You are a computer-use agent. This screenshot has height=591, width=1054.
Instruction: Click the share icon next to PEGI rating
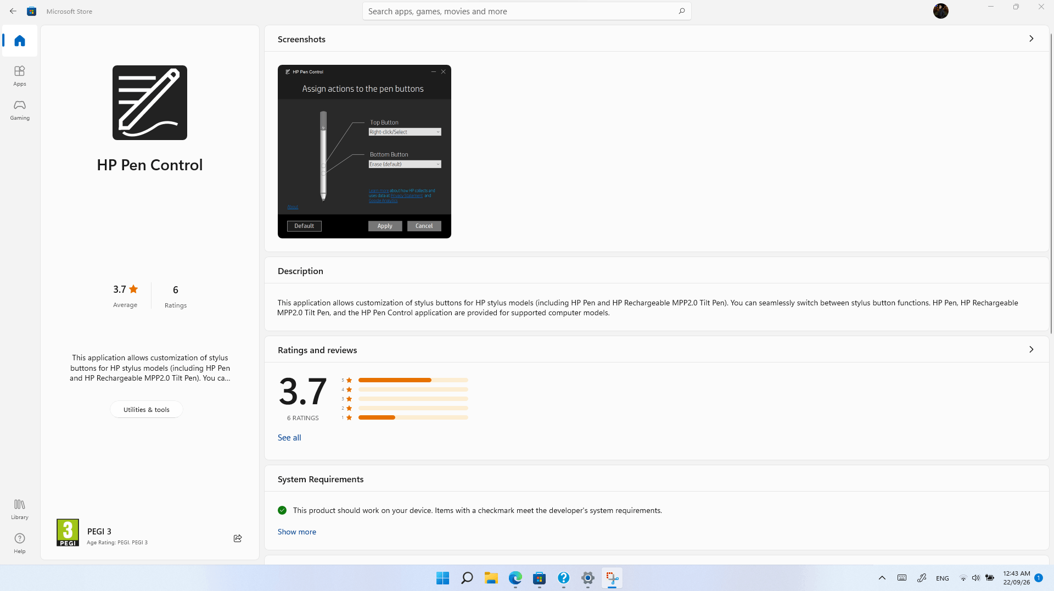tap(237, 538)
